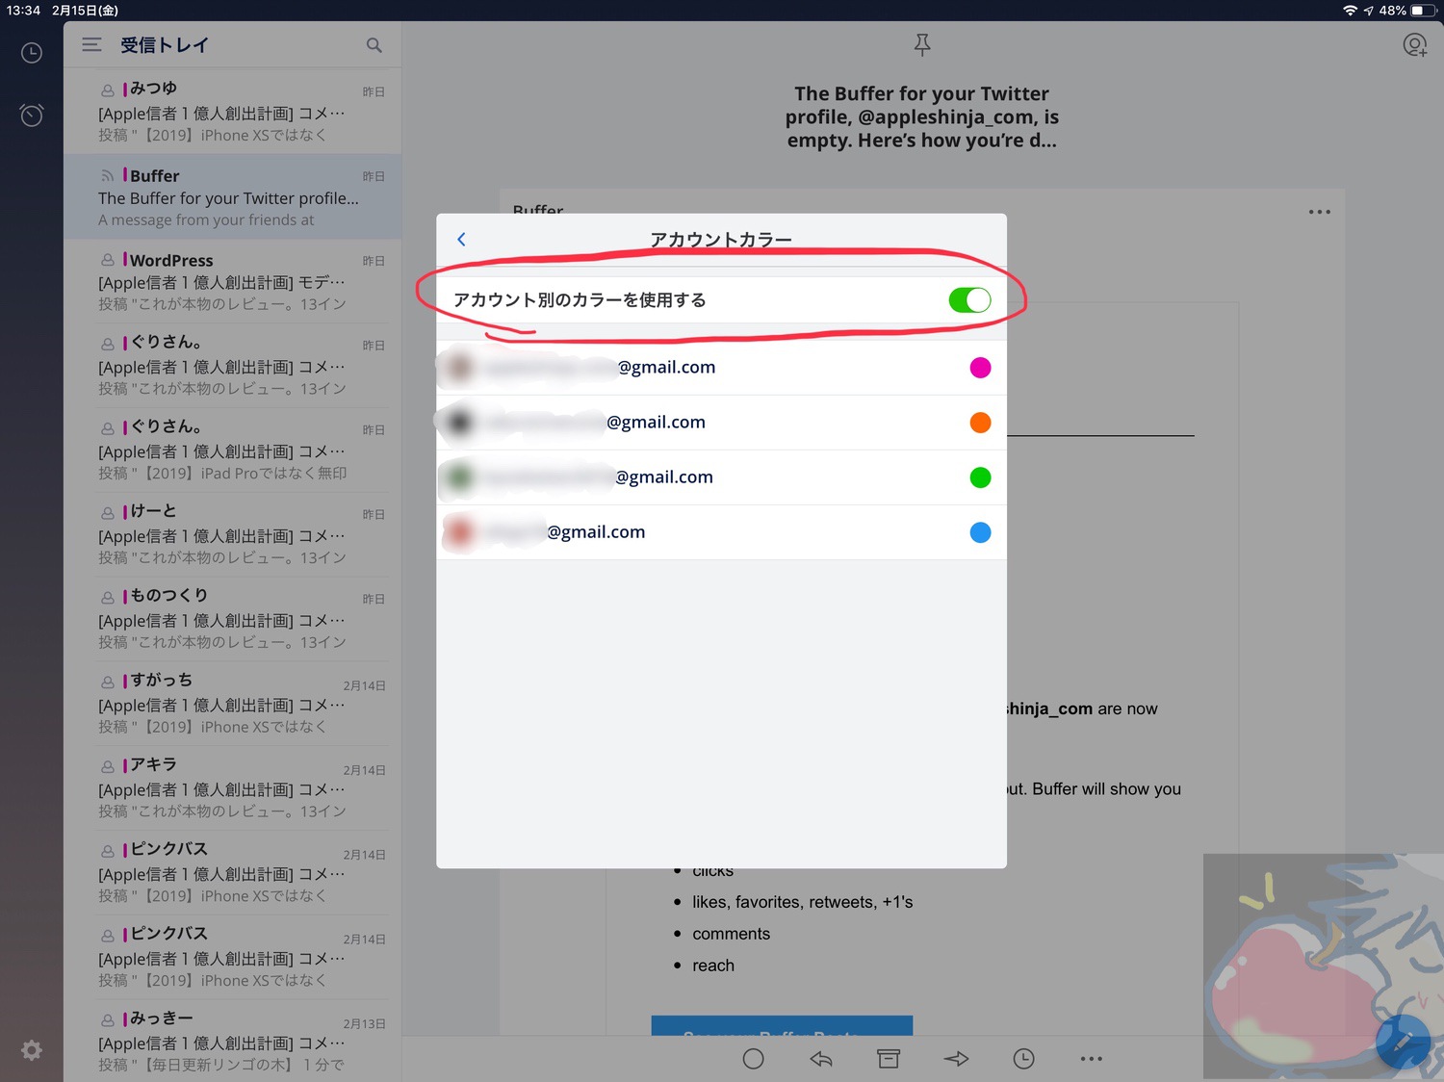1444x1082 pixels.
Task: Pick the green account color dot
Action: (x=980, y=477)
